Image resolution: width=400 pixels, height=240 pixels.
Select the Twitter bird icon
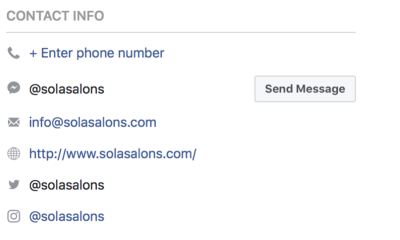14,184
